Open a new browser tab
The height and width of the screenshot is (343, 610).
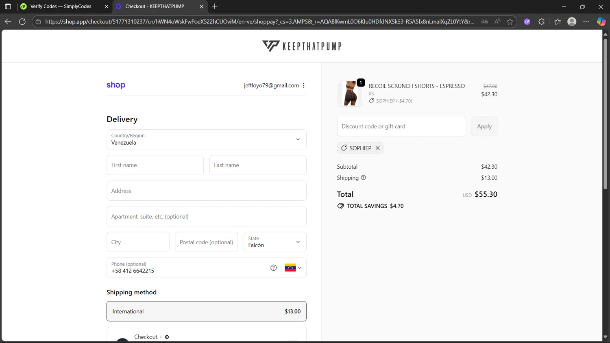point(215,7)
